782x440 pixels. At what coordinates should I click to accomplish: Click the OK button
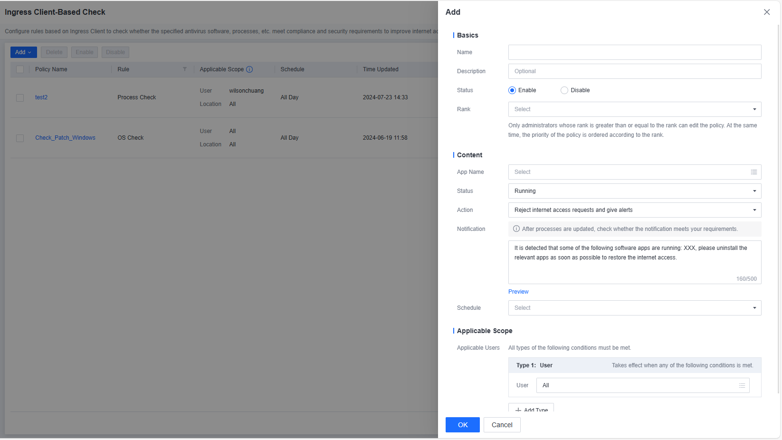[x=463, y=425]
